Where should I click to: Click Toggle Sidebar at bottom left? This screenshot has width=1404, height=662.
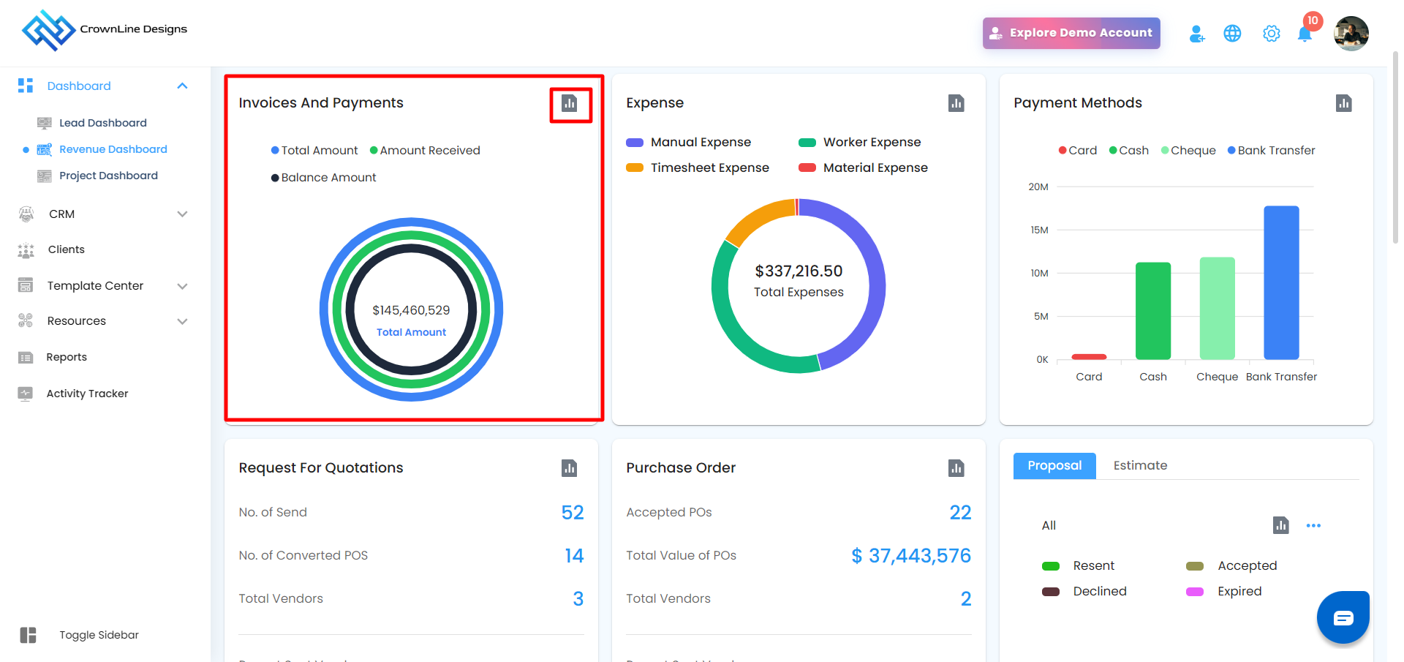99,635
